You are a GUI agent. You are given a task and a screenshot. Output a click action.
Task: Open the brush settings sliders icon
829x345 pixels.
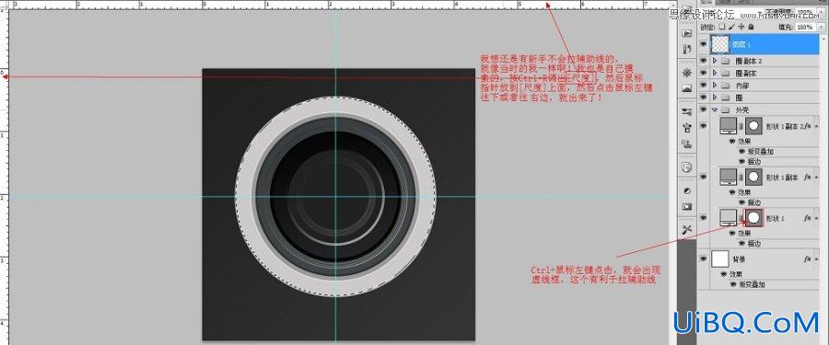click(687, 111)
